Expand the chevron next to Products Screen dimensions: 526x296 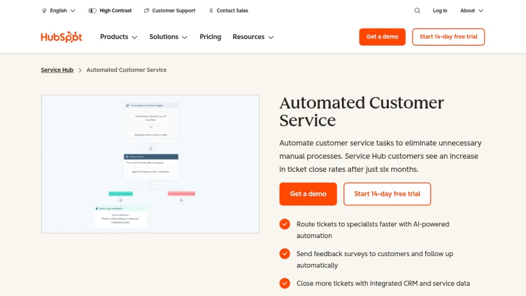134,37
